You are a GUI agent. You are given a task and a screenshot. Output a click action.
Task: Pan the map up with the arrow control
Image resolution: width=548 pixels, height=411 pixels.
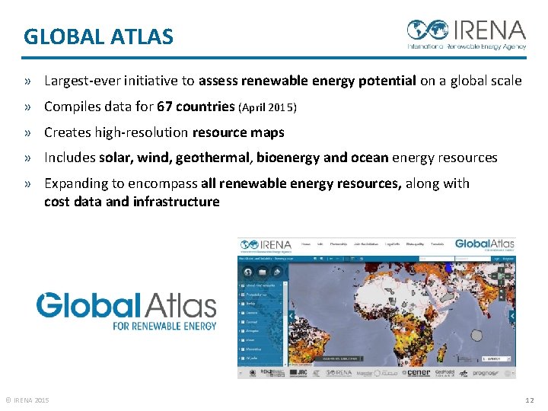click(501, 269)
